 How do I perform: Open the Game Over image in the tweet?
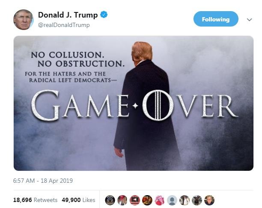click(x=134, y=103)
